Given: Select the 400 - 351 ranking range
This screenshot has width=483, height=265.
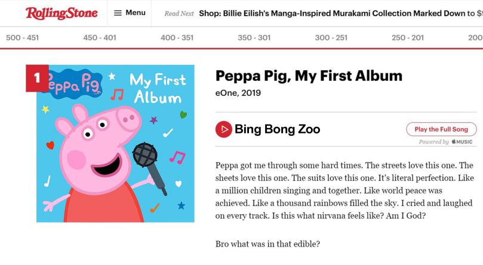Looking at the screenshot, I should coord(177,38).
